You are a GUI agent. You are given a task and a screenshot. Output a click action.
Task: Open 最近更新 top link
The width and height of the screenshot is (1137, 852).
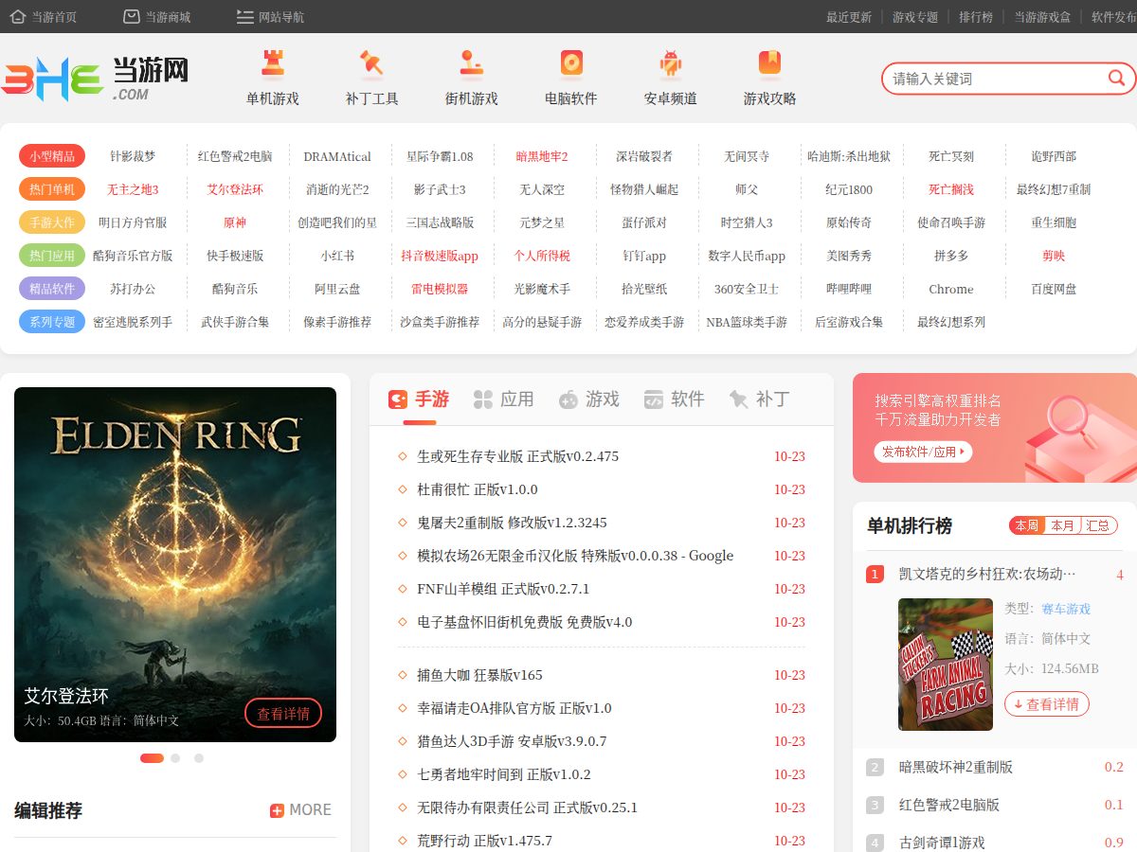(849, 17)
